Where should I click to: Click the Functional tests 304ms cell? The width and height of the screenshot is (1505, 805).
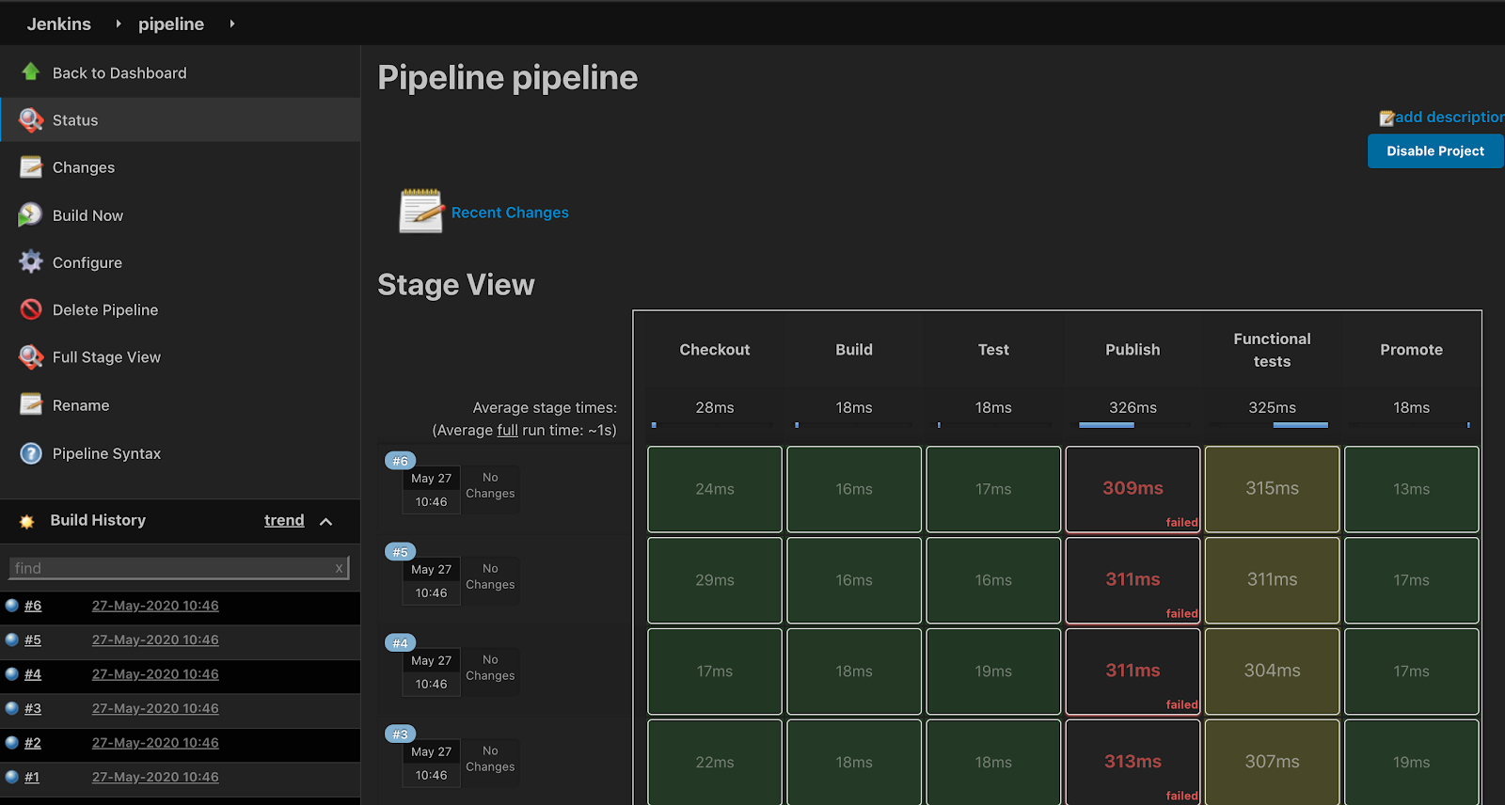(1272, 671)
